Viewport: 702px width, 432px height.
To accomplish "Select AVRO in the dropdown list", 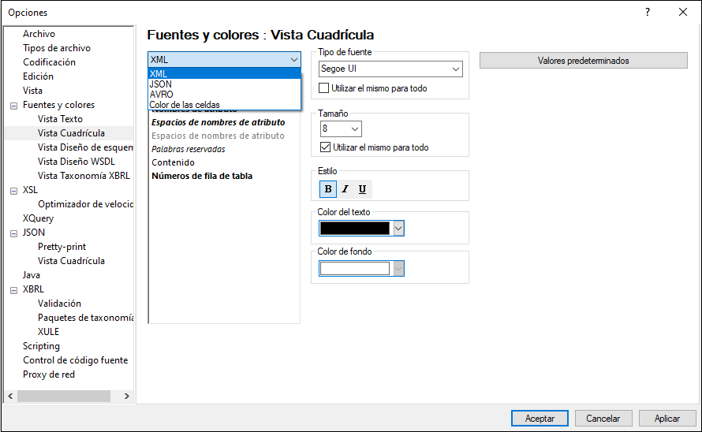I will coord(224,95).
